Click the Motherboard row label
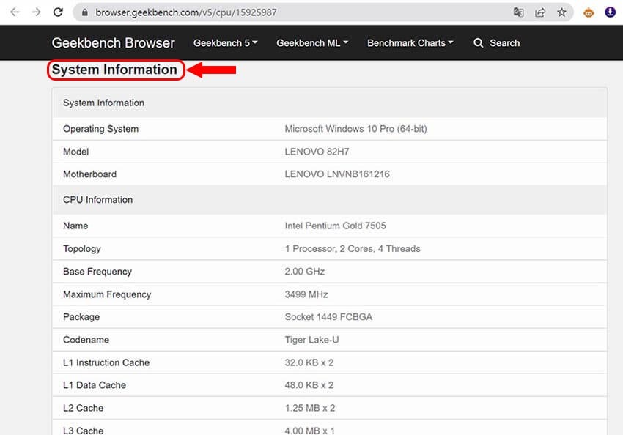Image resolution: width=623 pixels, height=435 pixels. [90, 174]
